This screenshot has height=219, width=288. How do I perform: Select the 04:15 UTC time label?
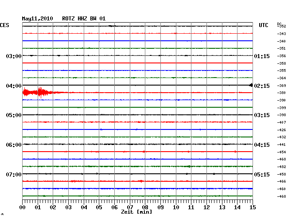(x=262, y=145)
